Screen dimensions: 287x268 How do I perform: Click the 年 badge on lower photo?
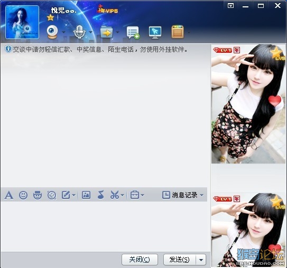(x=237, y=199)
